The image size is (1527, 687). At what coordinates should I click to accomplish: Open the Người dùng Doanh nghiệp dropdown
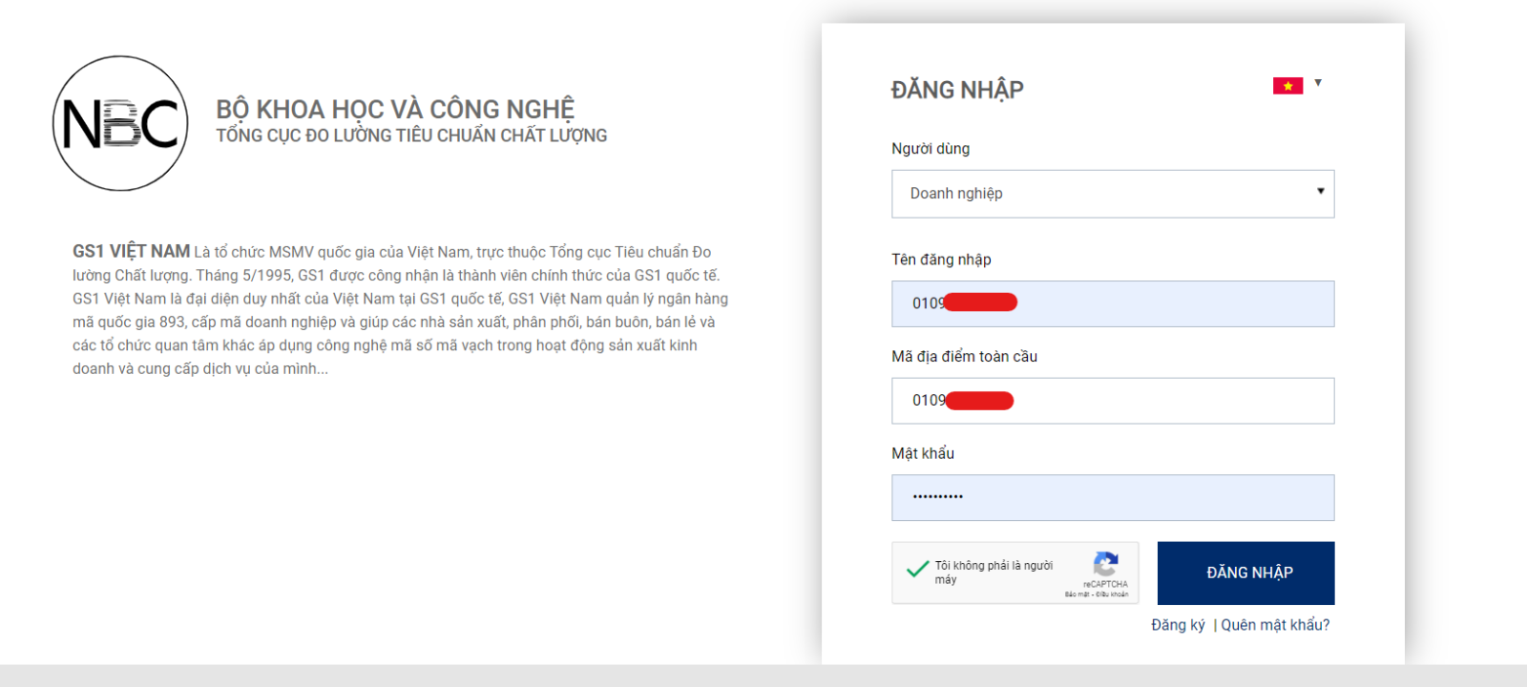tap(1113, 194)
